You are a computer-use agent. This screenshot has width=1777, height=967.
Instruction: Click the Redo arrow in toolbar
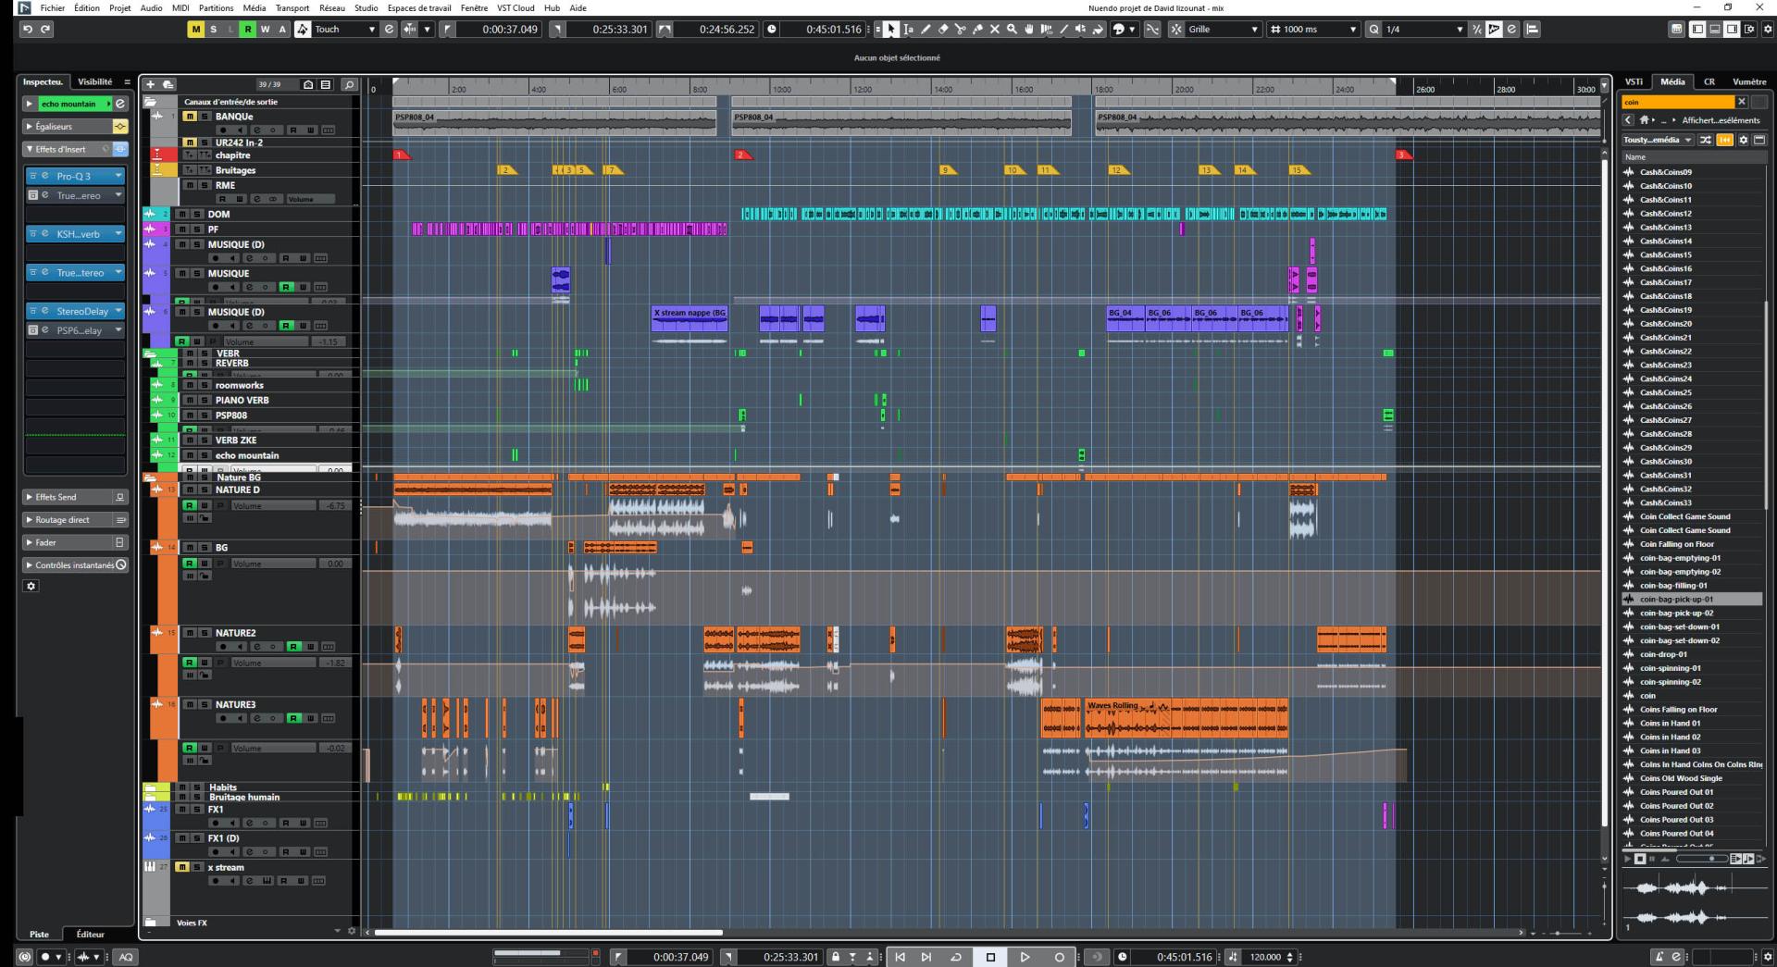point(45,30)
